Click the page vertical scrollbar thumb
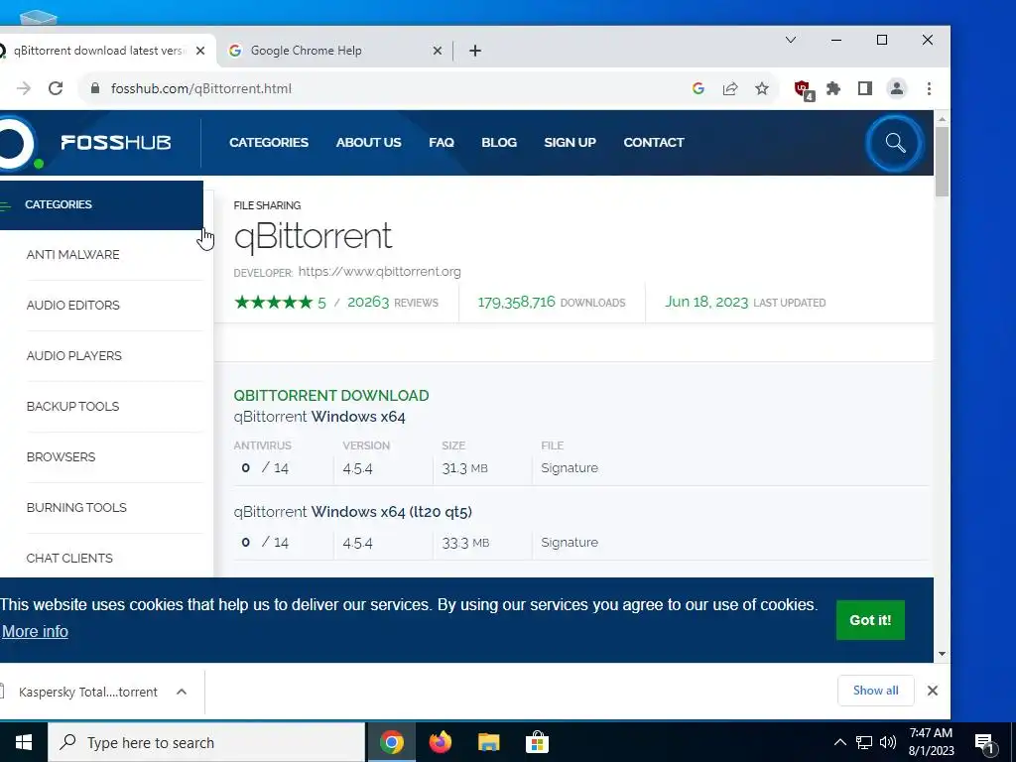The height and width of the screenshot is (762, 1016). 943,162
